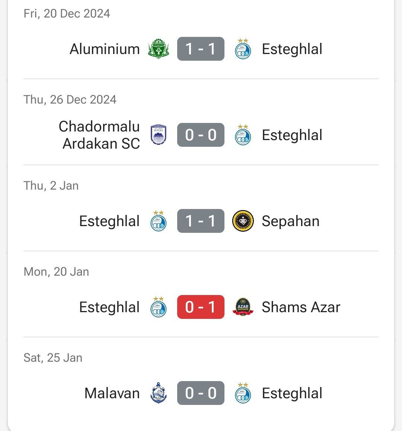The height and width of the screenshot is (431, 402).
Task: Open the 1 - 1 Aluminium match score
Action: 201,49
